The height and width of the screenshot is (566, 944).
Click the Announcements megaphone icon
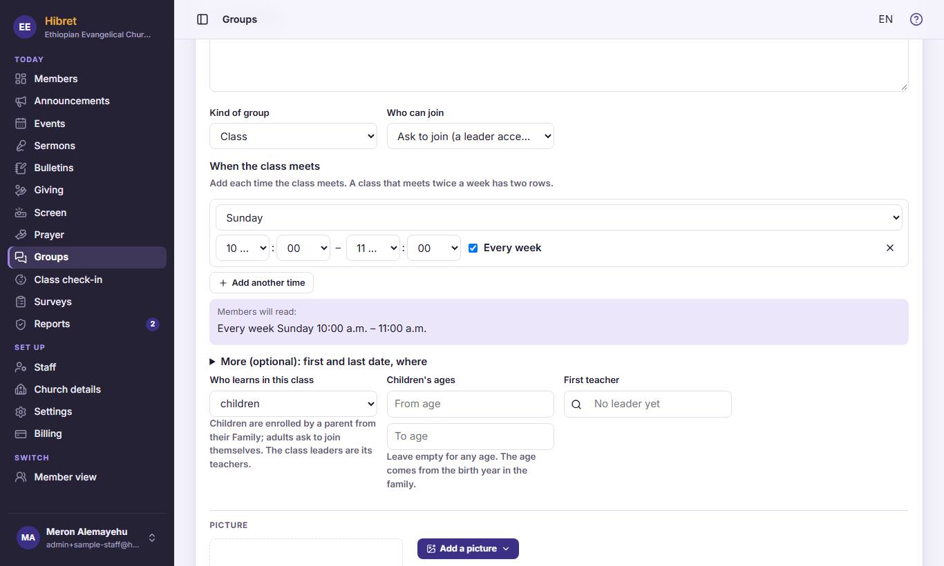tap(21, 101)
